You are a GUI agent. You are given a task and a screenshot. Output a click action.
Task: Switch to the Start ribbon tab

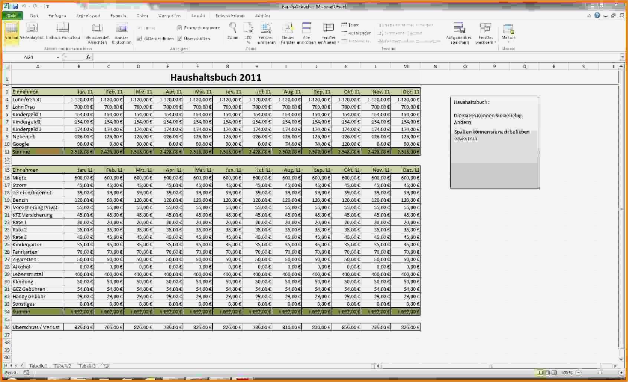(34, 16)
